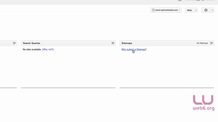Click the 'No Sitemaps' status text
Image resolution: width=218 pixels, height=122 pixels.
pyautogui.click(x=202, y=43)
